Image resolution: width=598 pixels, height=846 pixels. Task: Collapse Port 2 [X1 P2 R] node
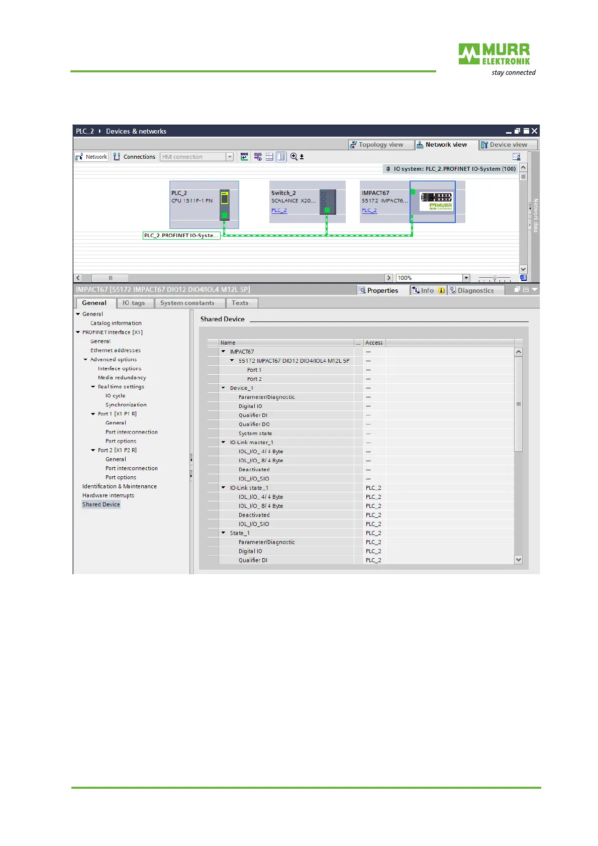93,450
